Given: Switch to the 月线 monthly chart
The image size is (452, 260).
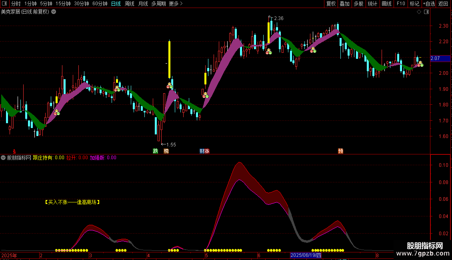Looking at the screenshot, I should [x=143, y=4].
